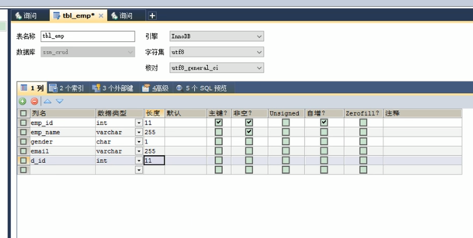
Task: Click the 长度 column header
Action: (154, 113)
